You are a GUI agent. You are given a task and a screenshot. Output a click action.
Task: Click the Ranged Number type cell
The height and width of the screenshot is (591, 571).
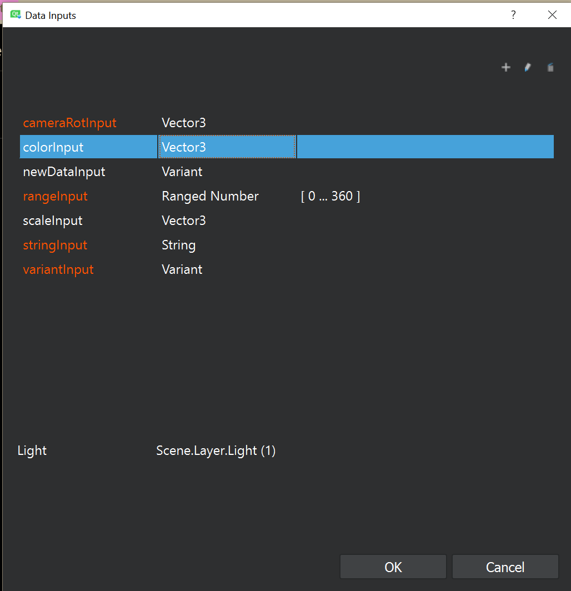(x=210, y=196)
